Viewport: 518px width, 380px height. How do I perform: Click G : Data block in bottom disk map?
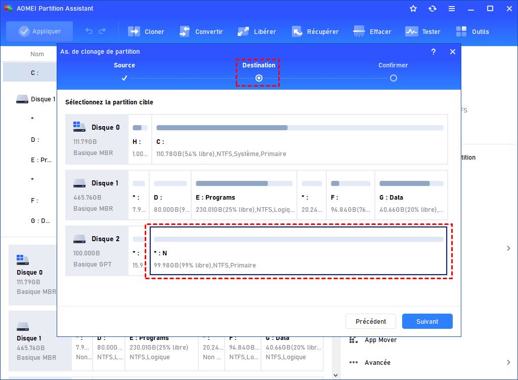tap(292, 353)
